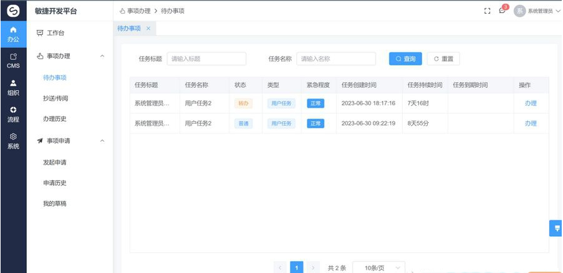563x273 pixels.
Task: Open the message notifications icon with badge
Action: pyautogui.click(x=503, y=11)
